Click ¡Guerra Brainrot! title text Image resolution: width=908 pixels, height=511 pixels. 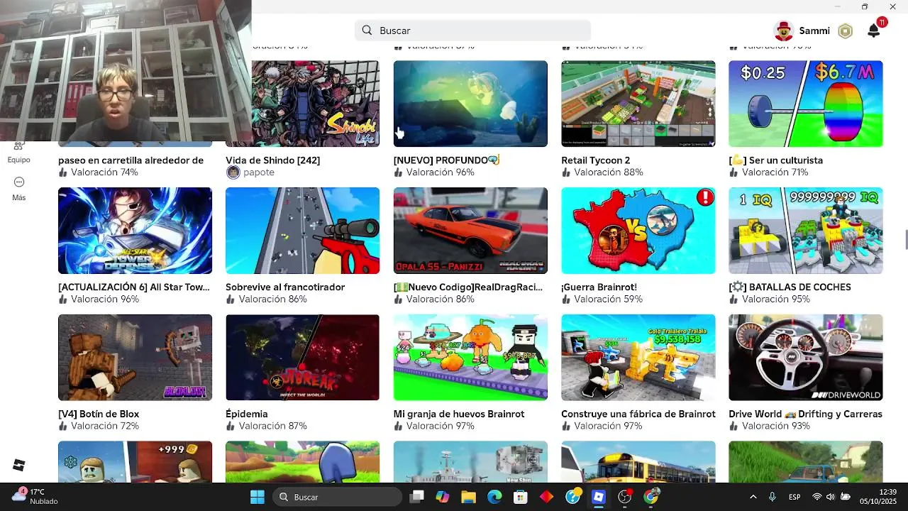[x=599, y=287]
